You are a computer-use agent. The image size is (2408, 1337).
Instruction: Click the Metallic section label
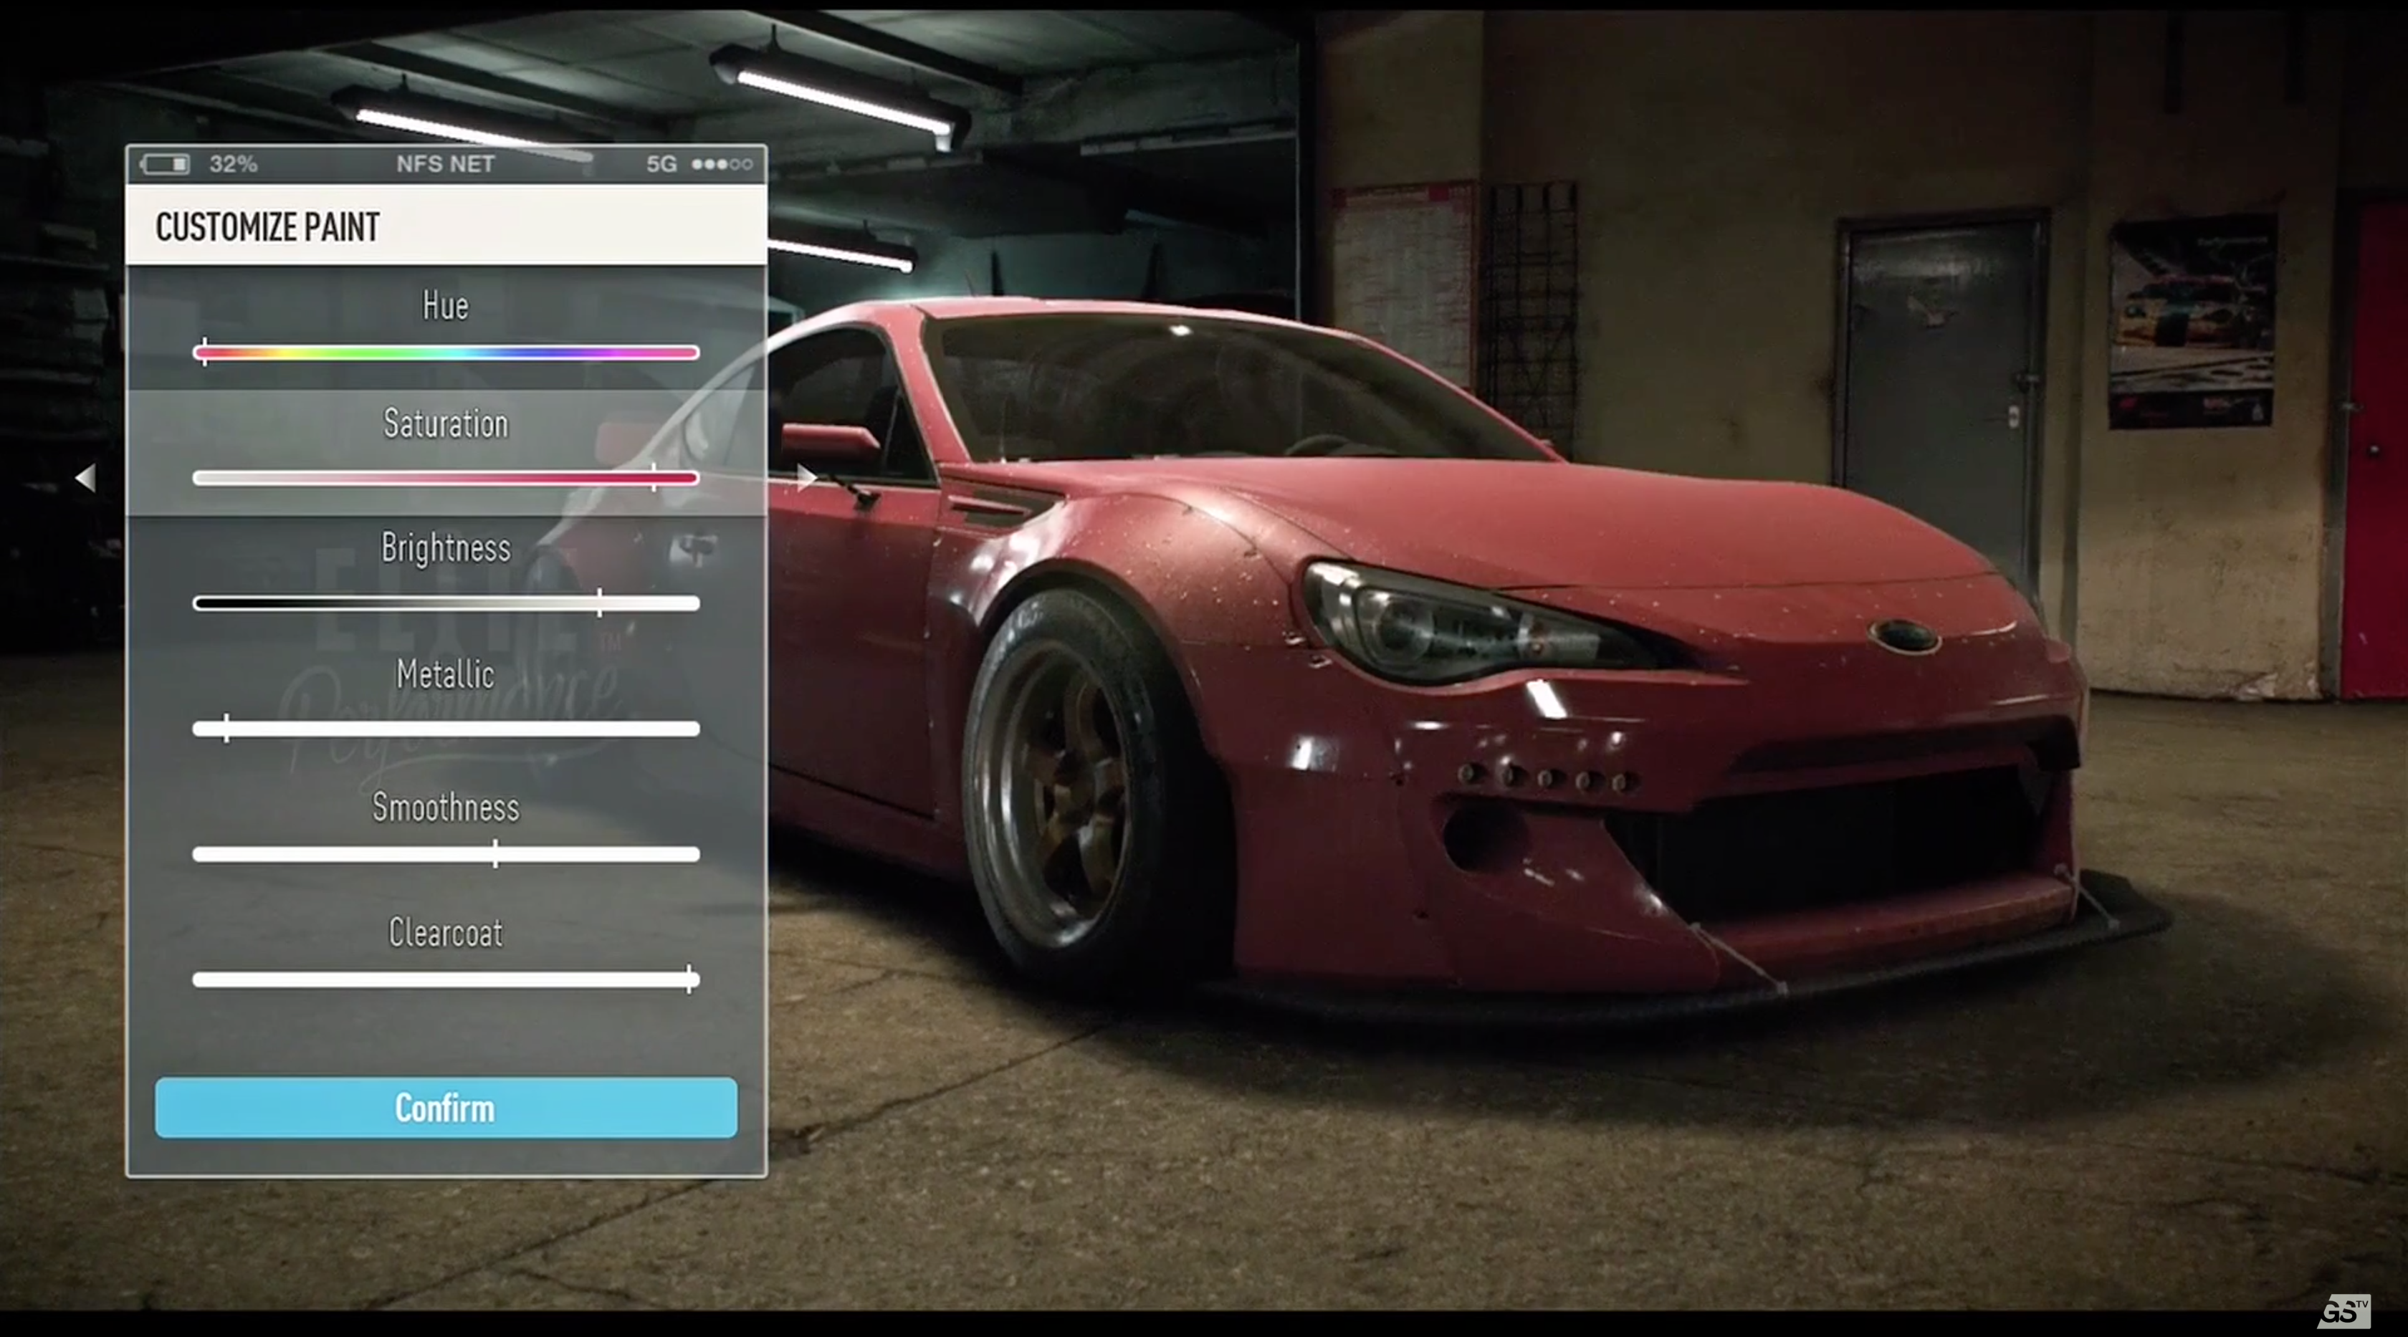coord(446,674)
